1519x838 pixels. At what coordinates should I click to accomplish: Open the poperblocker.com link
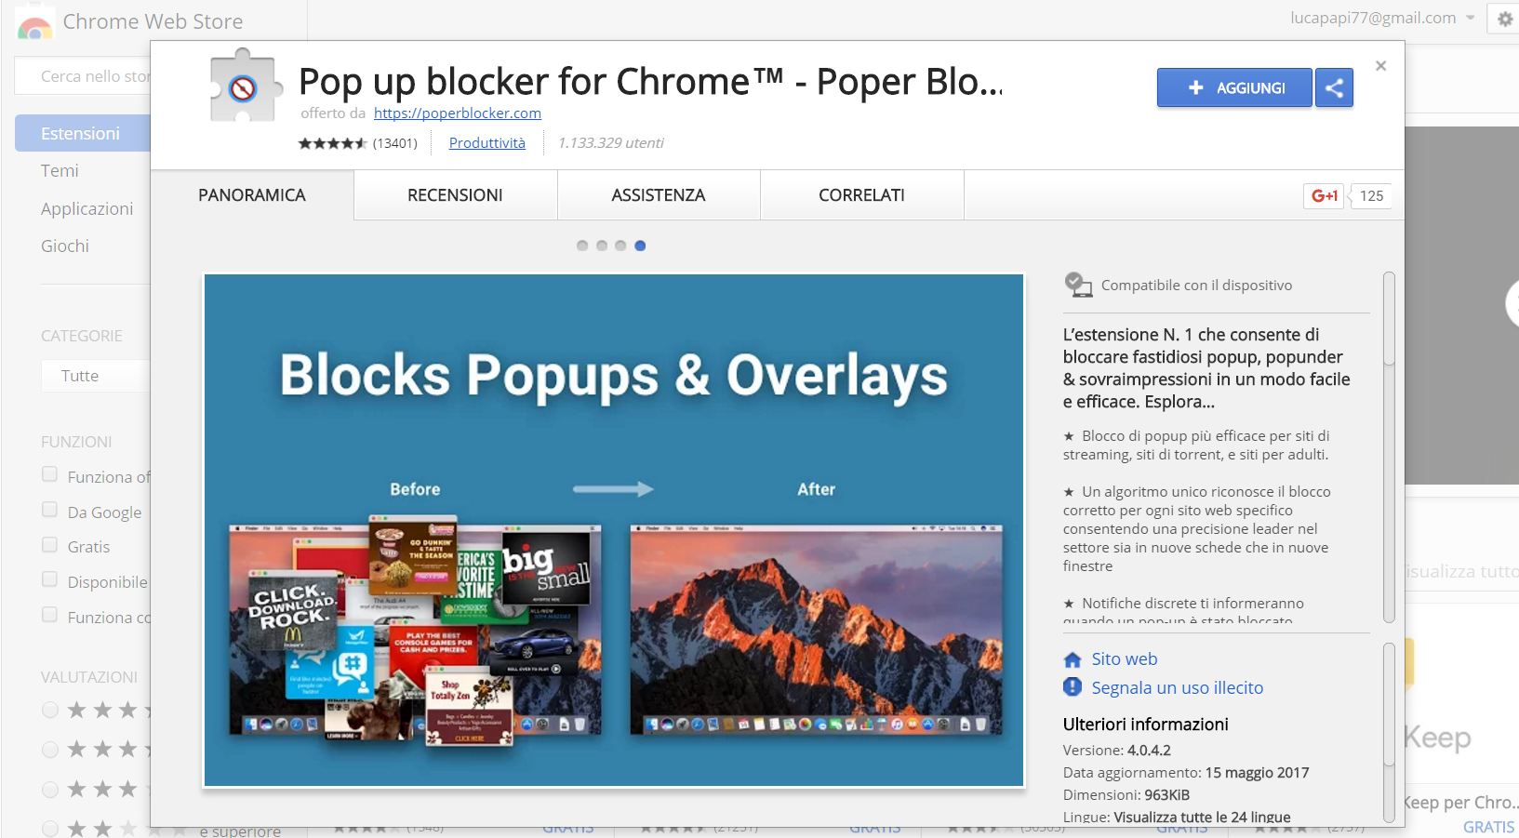tap(458, 113)
